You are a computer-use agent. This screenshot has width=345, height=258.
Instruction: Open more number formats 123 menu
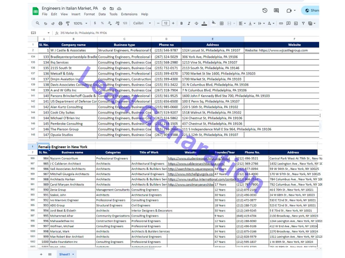tap(125, 23)
